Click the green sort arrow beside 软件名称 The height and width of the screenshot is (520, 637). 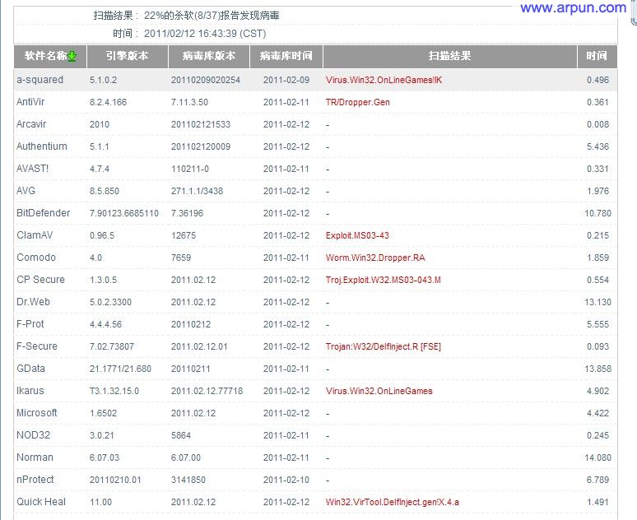pyautogui.click(x=72, y=56)
